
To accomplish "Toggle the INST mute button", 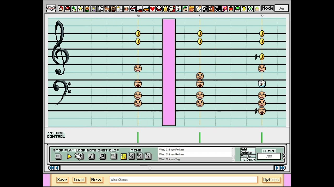I will (x=102, y=156).
